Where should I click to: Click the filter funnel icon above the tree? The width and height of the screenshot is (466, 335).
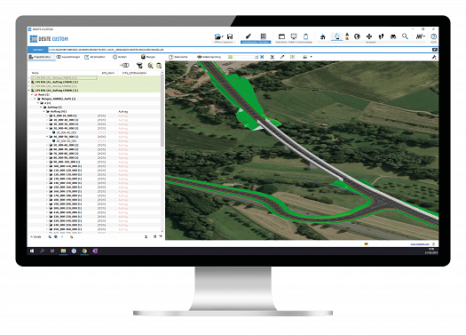pos(139,66)
